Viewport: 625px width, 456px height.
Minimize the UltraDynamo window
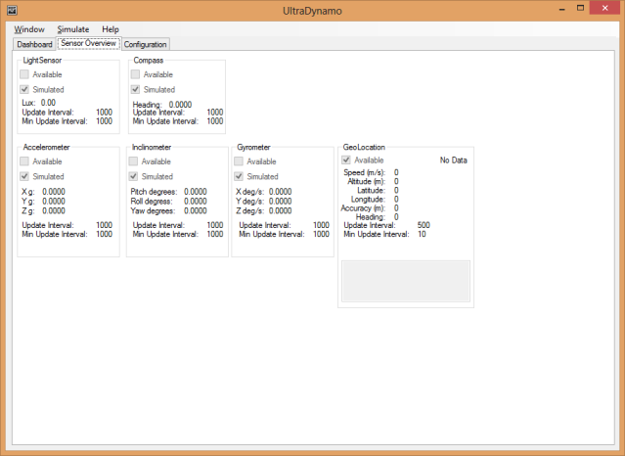click(x=562, y=9)
